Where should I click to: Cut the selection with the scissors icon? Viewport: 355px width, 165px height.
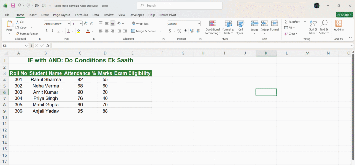tap(17, 22)
